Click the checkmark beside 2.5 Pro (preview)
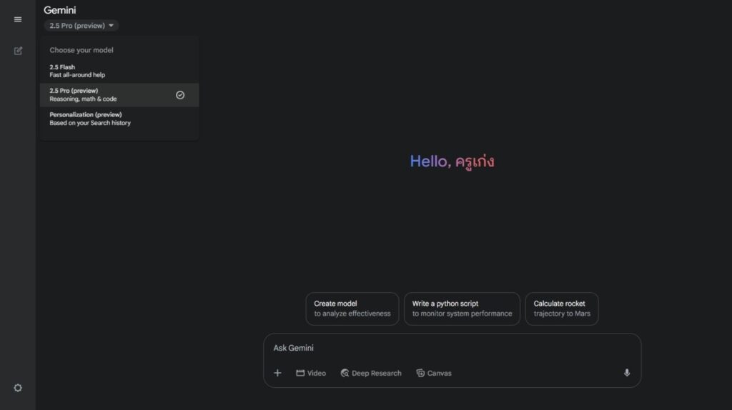 click(180, 95)
